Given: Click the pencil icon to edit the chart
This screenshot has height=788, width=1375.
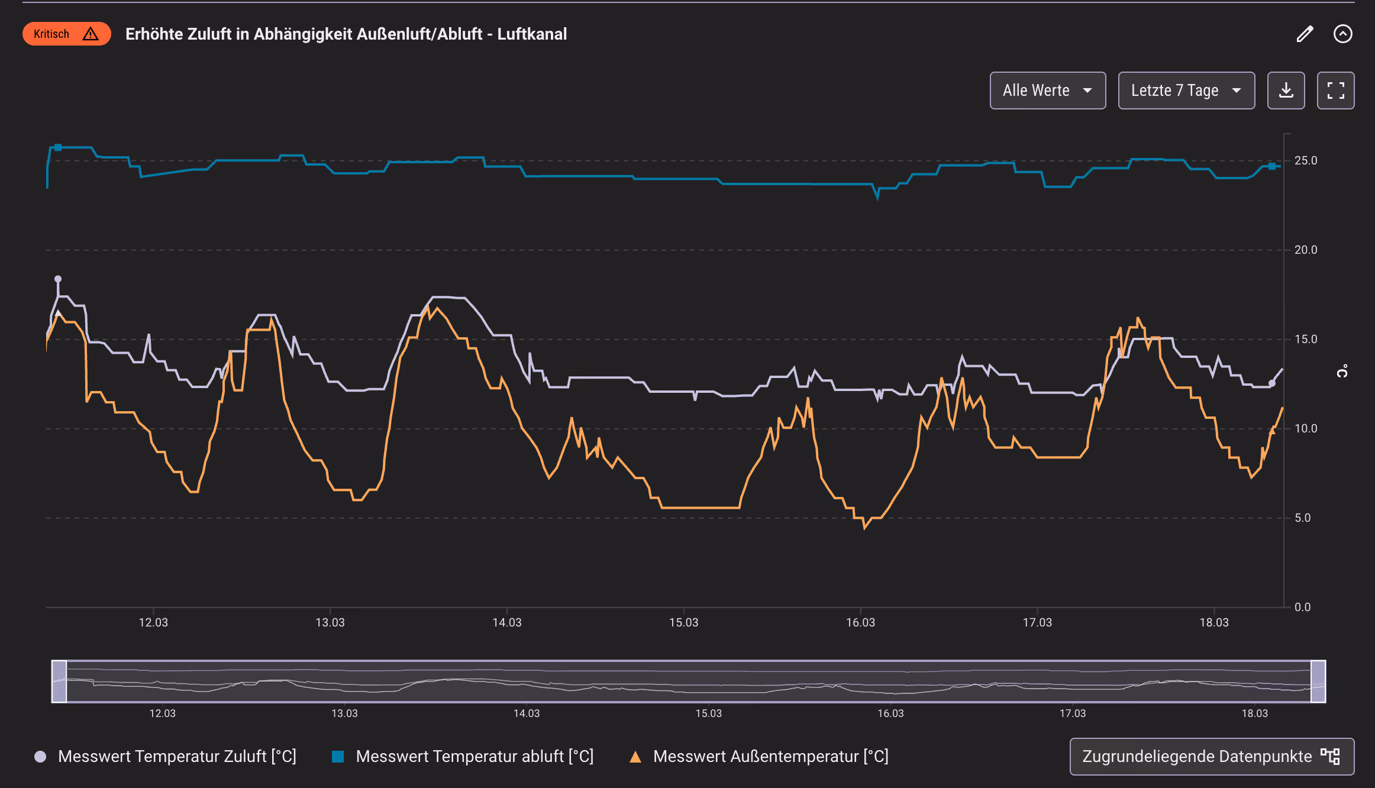Looking at the screenshot, I should (x=1305, y=34).
